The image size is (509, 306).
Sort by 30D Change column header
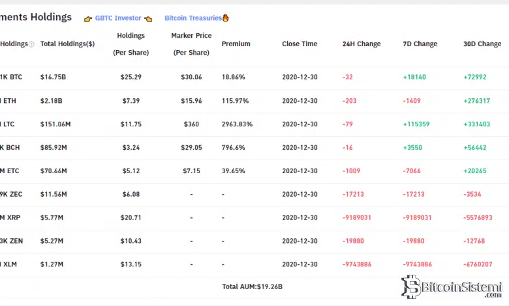(482, 44)
